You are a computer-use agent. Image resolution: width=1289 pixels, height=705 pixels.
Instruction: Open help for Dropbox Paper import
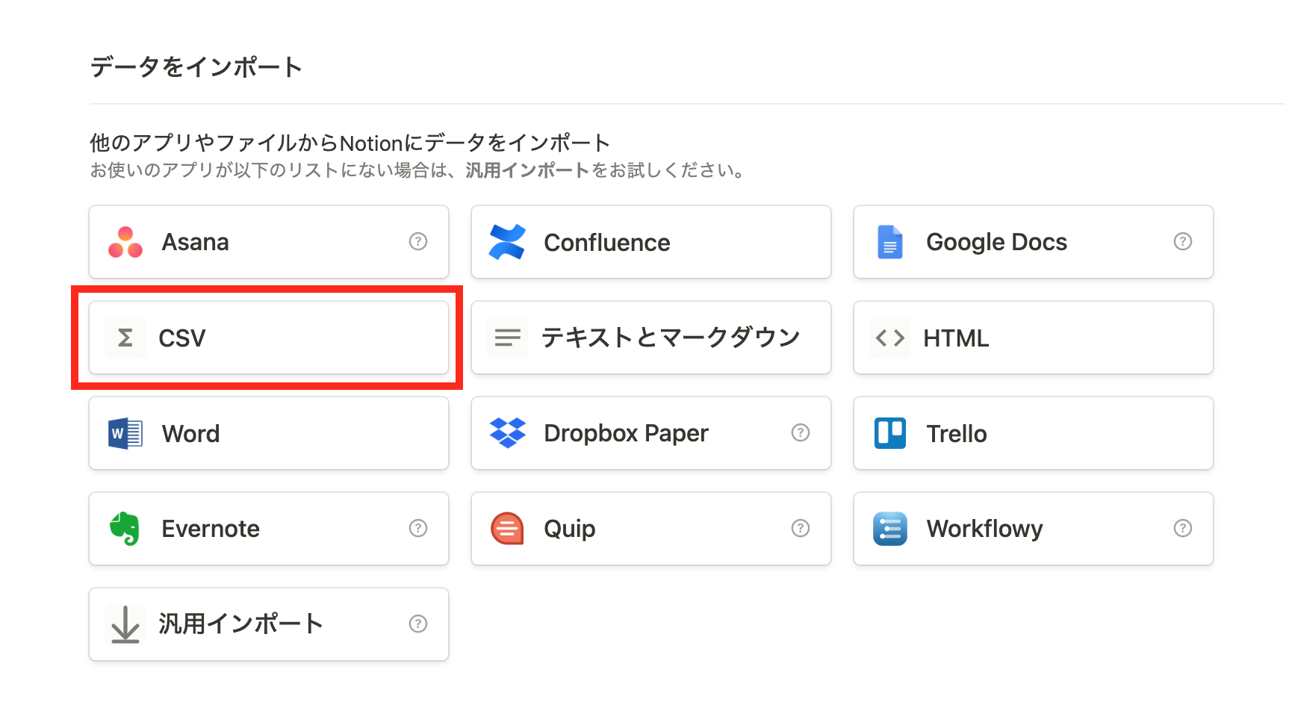pos(801,432)
